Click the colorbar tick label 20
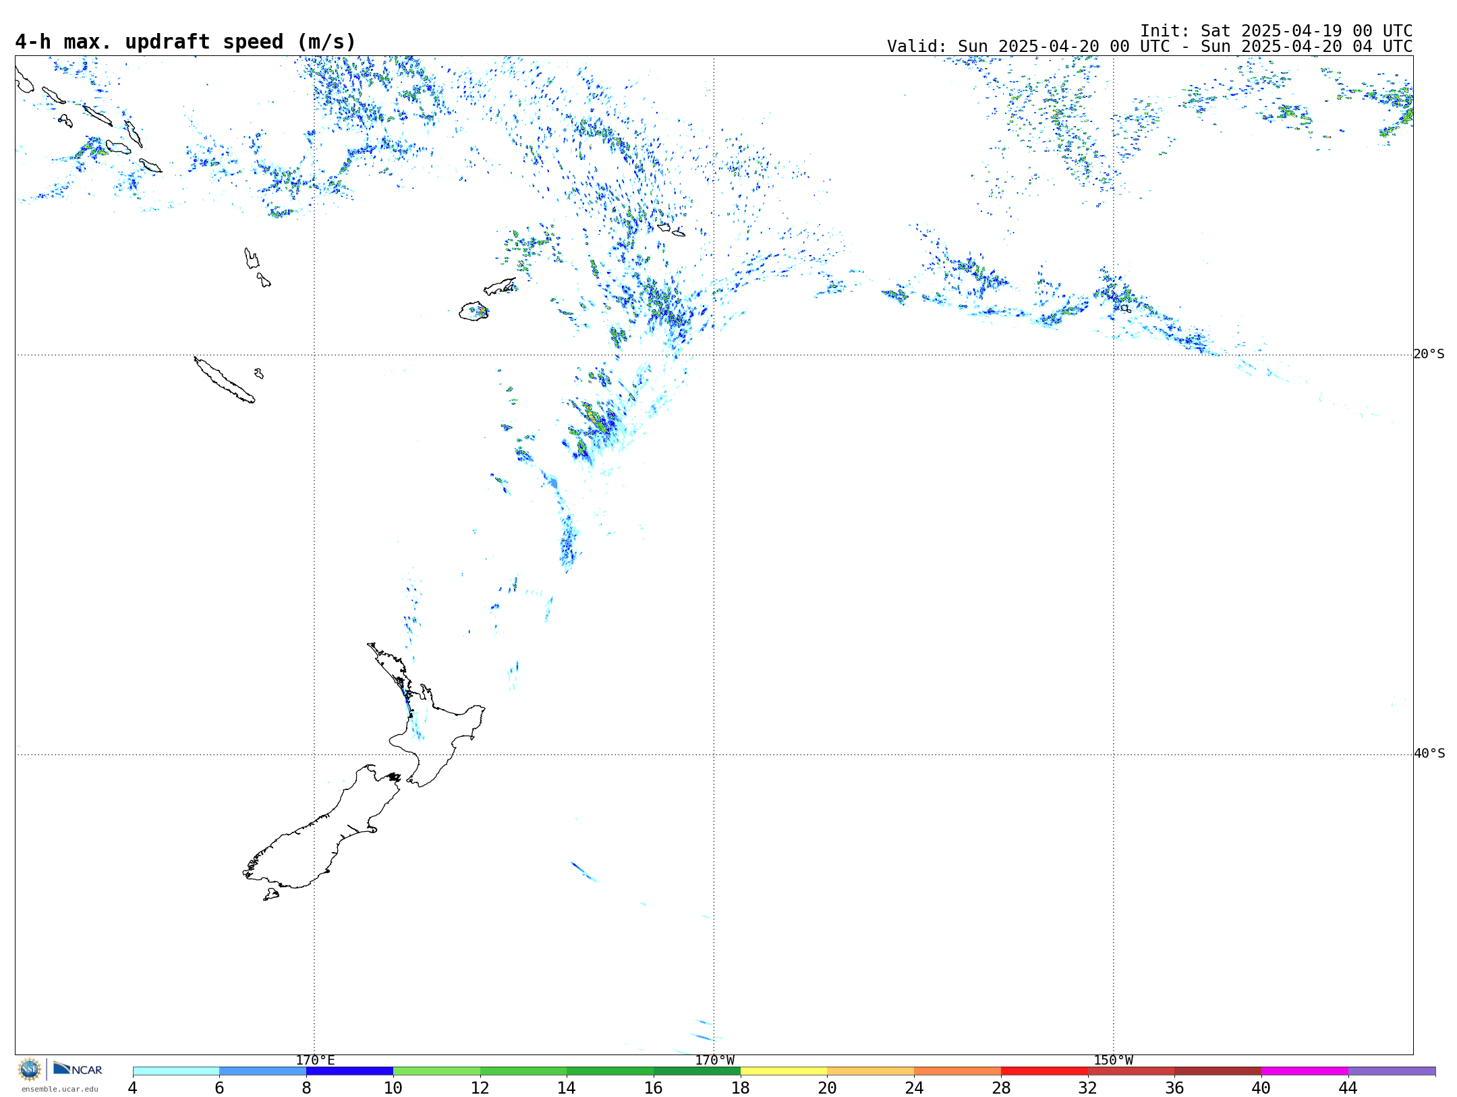1457x1097 pixels. click(828, 1088)
